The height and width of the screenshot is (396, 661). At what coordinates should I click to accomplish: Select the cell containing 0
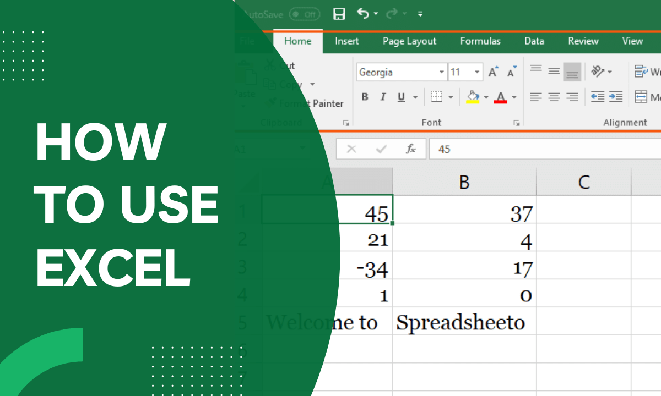click(464, 294)
